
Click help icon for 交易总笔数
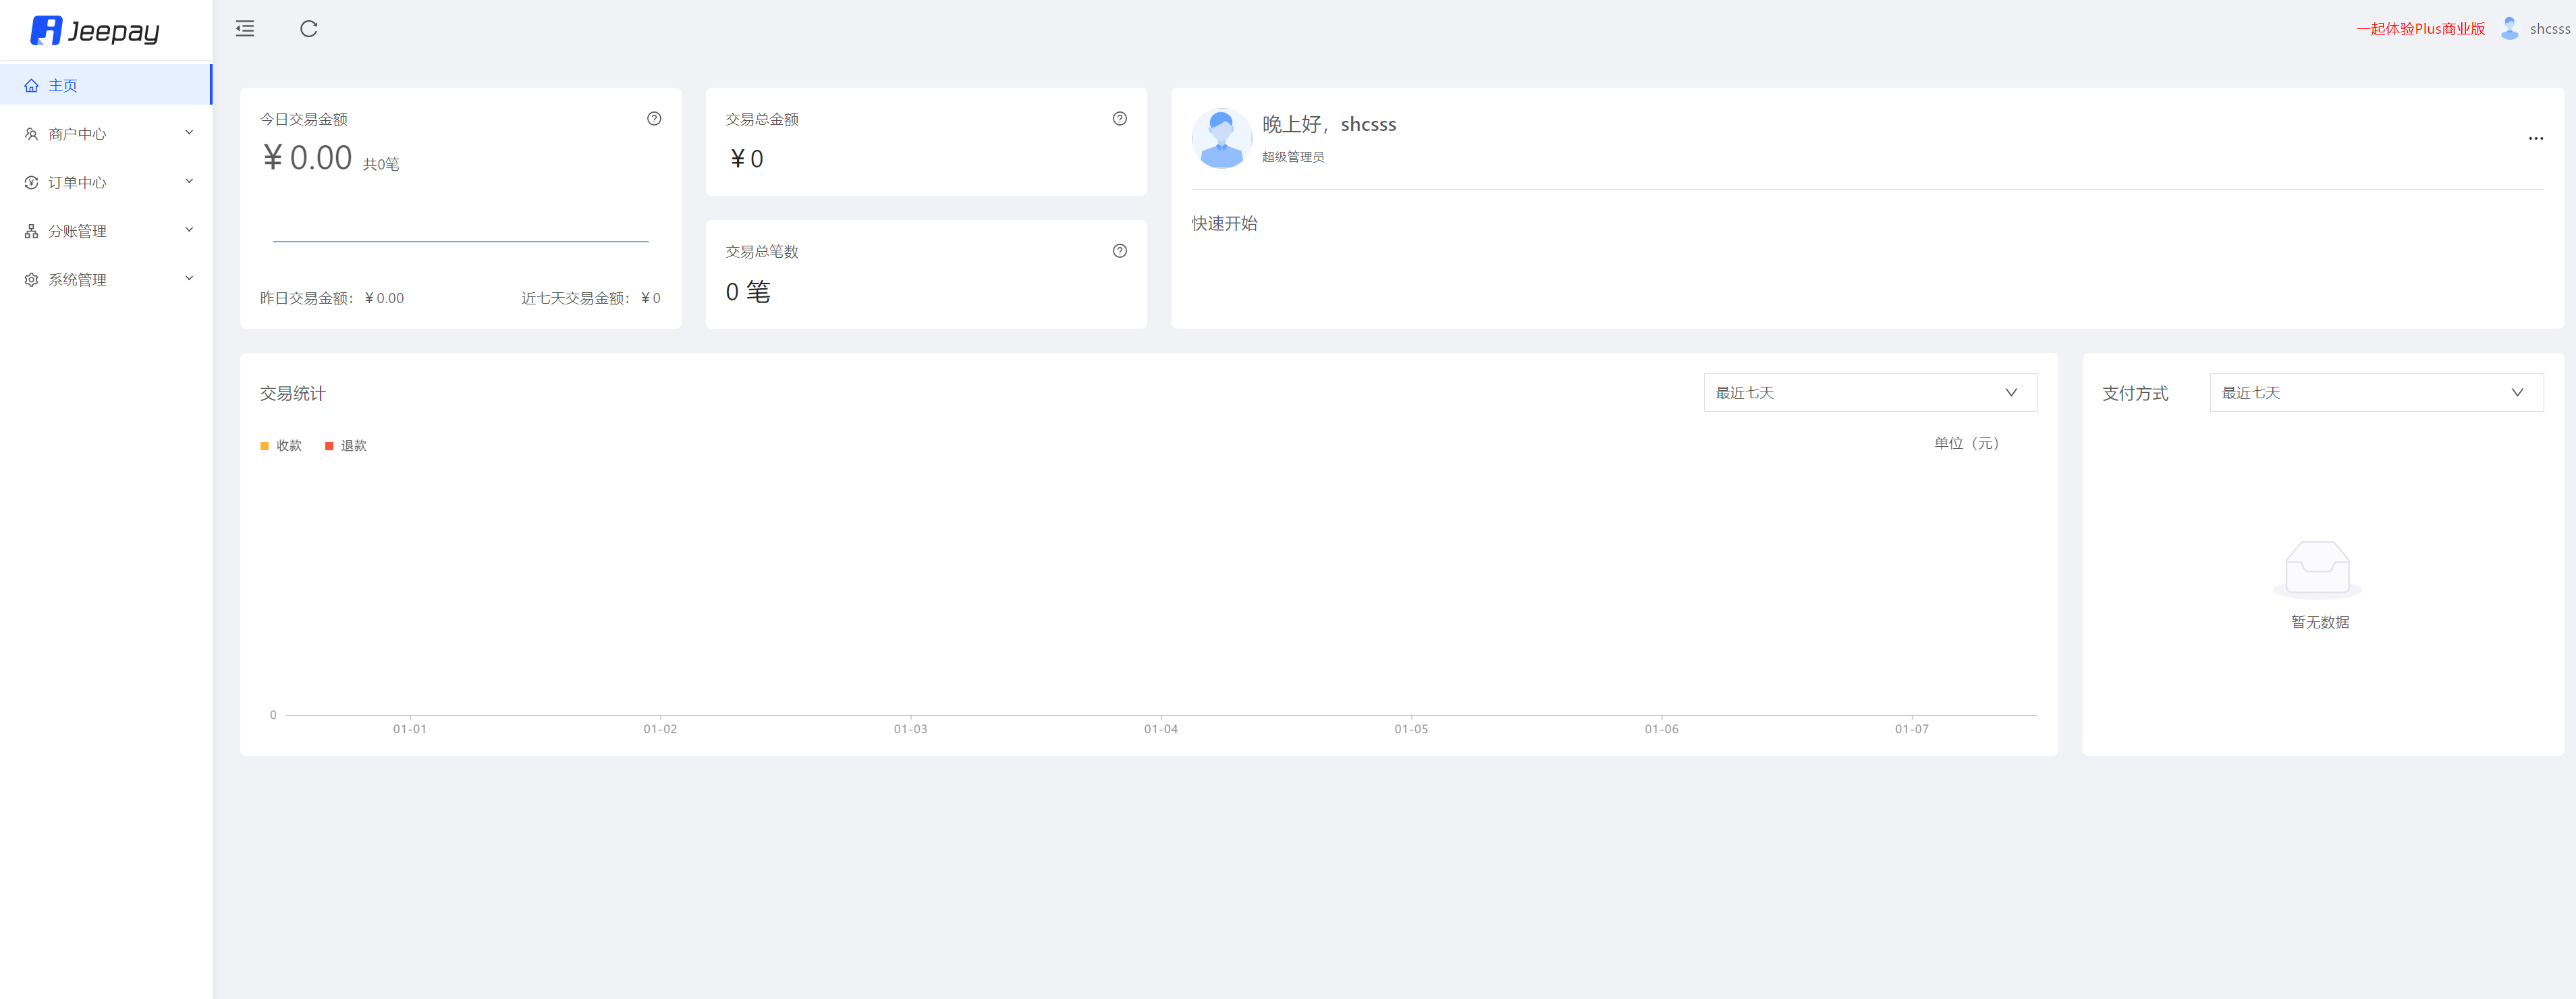coord(1119,251)
